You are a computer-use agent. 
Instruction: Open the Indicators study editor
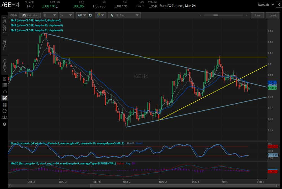[30, 15]
